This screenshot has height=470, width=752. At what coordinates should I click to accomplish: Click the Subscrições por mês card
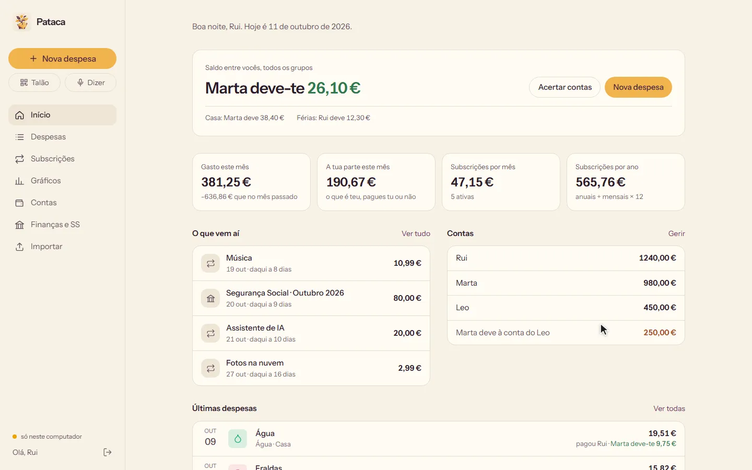coord(501,182)
